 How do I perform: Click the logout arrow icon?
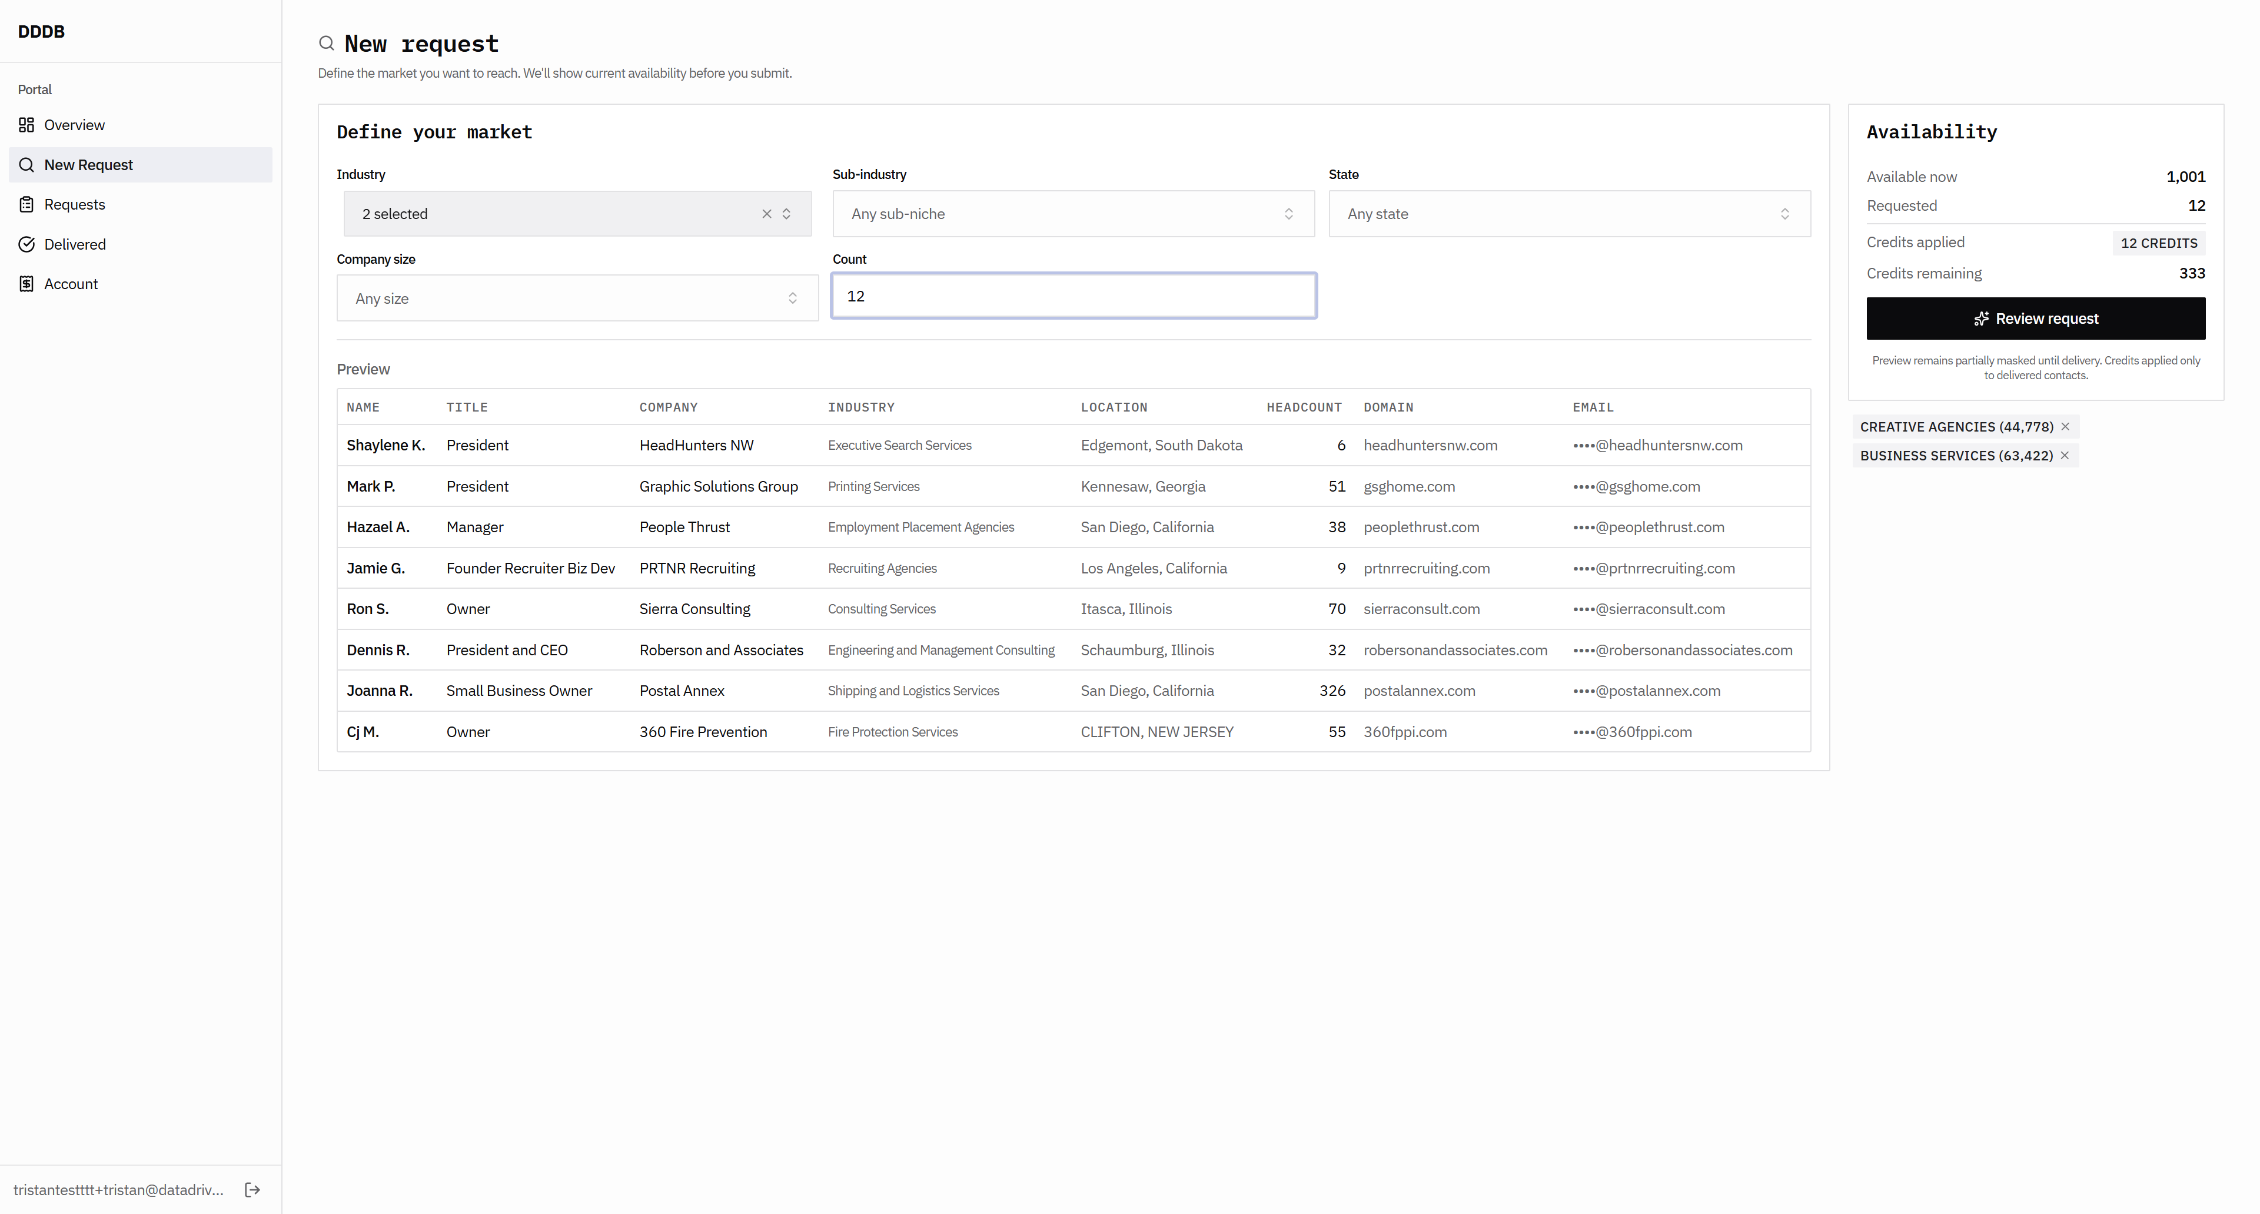click(252, 1189)
